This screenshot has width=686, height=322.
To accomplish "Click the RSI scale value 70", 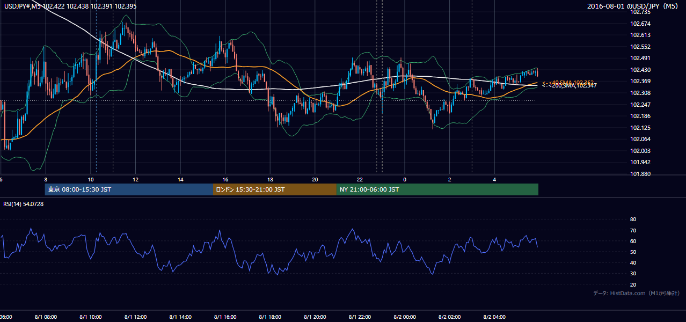I will 633,230.
